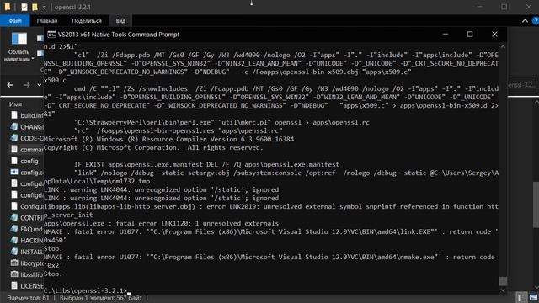This screenshot has height=303, width=539.
Task: Go back with Explorer back arrow
Action: pos(10,85)
